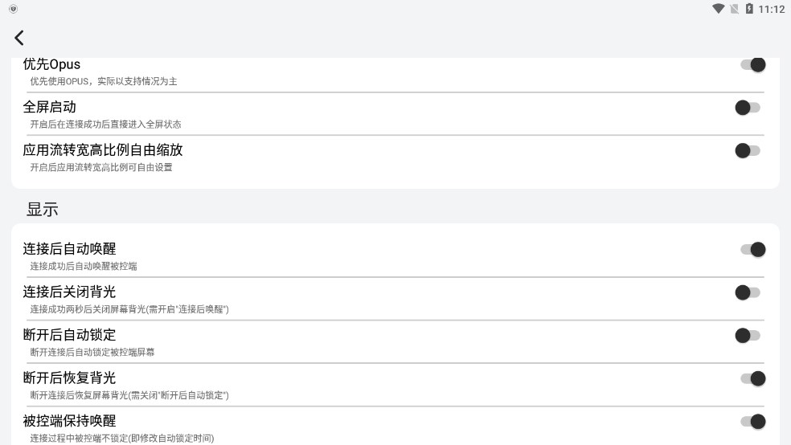
Task: Switch on 断开后自动锁定 toggle
Action: [748, 335]
